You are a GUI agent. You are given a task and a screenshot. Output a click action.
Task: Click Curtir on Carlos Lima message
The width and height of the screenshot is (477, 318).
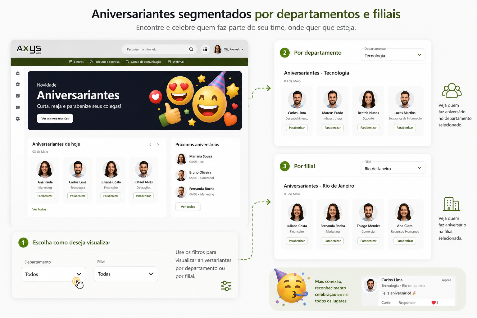tap(386, 303)
